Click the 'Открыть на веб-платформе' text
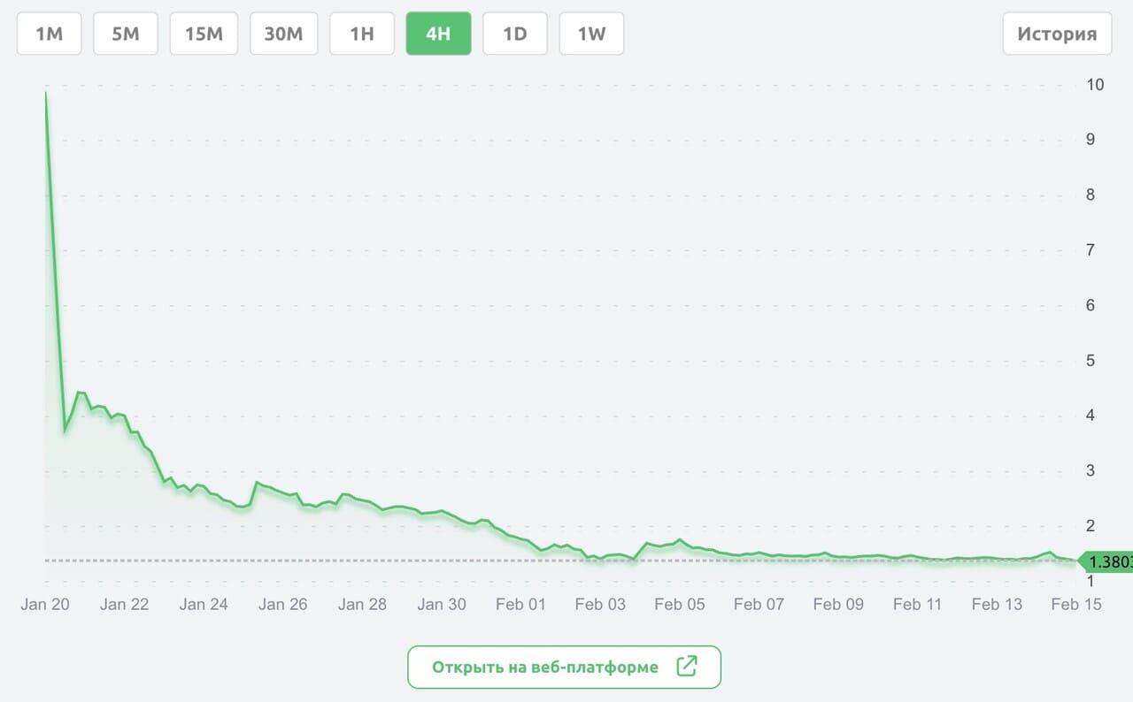The height and width of the screenshot is (702, 1133). click(545, 668)
